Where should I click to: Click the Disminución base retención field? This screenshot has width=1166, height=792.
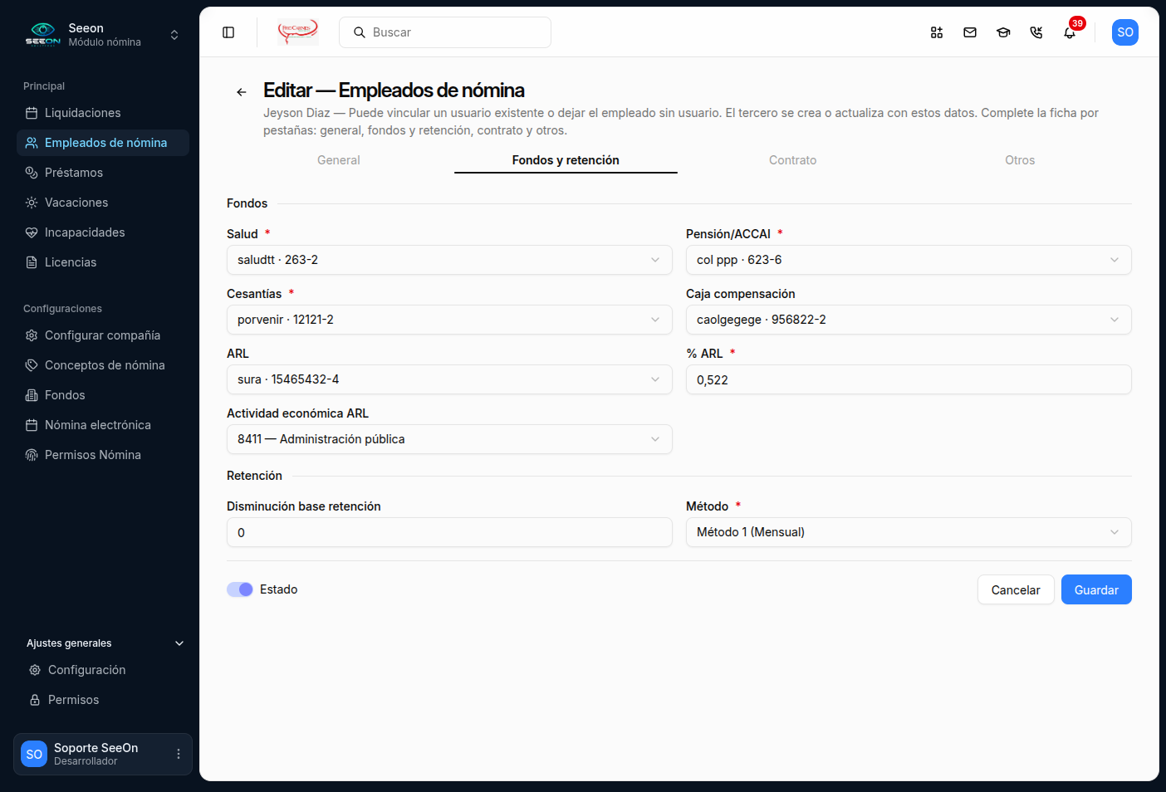(x=449, y=532)
